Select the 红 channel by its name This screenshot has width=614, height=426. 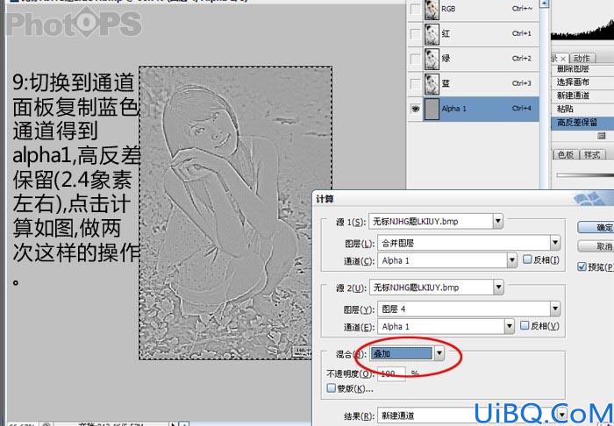(x=446, y=33)
